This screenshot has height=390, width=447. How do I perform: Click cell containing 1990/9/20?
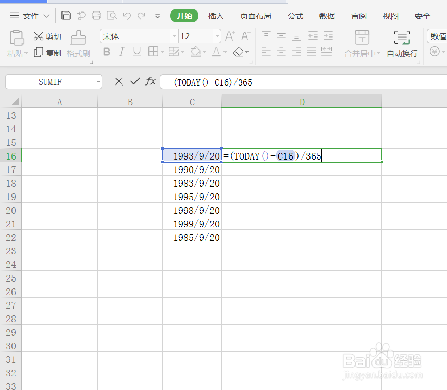[192, 169]
